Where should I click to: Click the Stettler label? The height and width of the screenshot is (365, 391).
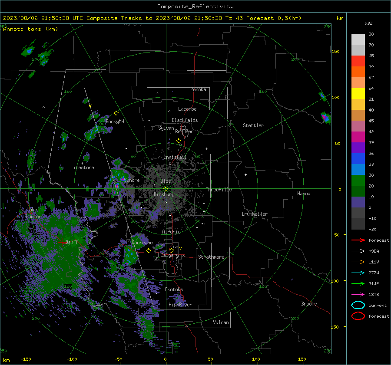point(253,125)
